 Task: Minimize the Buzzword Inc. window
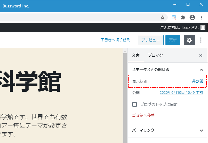point(175,4)
